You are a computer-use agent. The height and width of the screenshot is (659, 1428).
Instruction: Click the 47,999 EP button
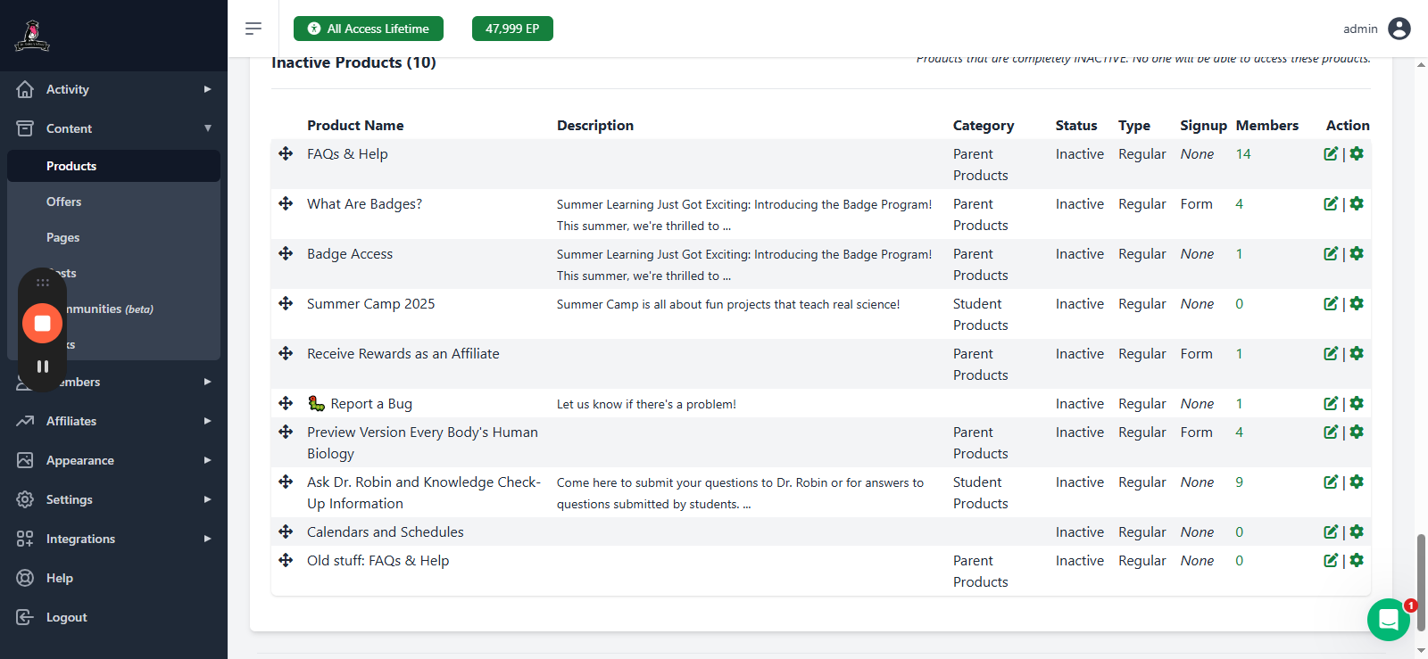[512, 29]
